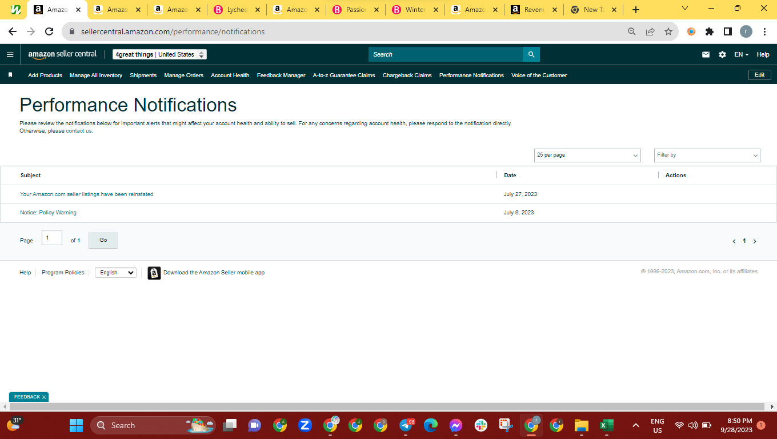Click the July 9, 2023 date cell
Image resolution: width=777 pixels, height=439 pixels.
click(x=519, y=213)
